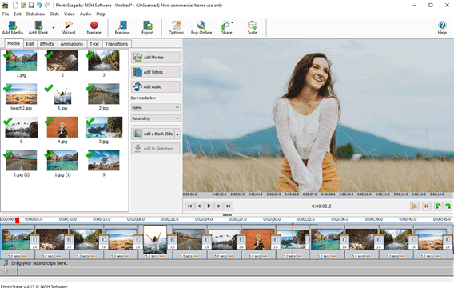The width and height of the screenshot is (454, 288).
Task: Play the slideshow preview
Action: pos(209,206)
